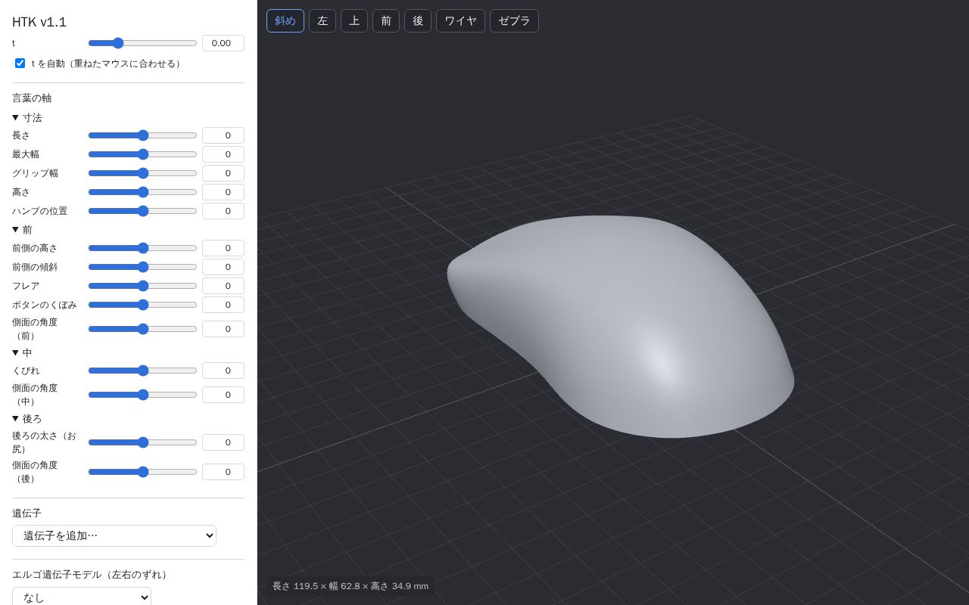Screen dimensions: 969x605
Task: Focus the 側面の角度（後） value input
Action: coord(223,472)
